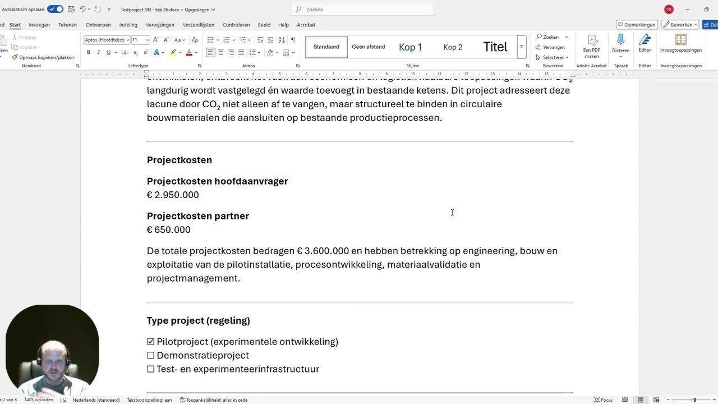Apply the Kop 1 heading style
This screenshot has width=718, height=404.
[x=411, y=47]
